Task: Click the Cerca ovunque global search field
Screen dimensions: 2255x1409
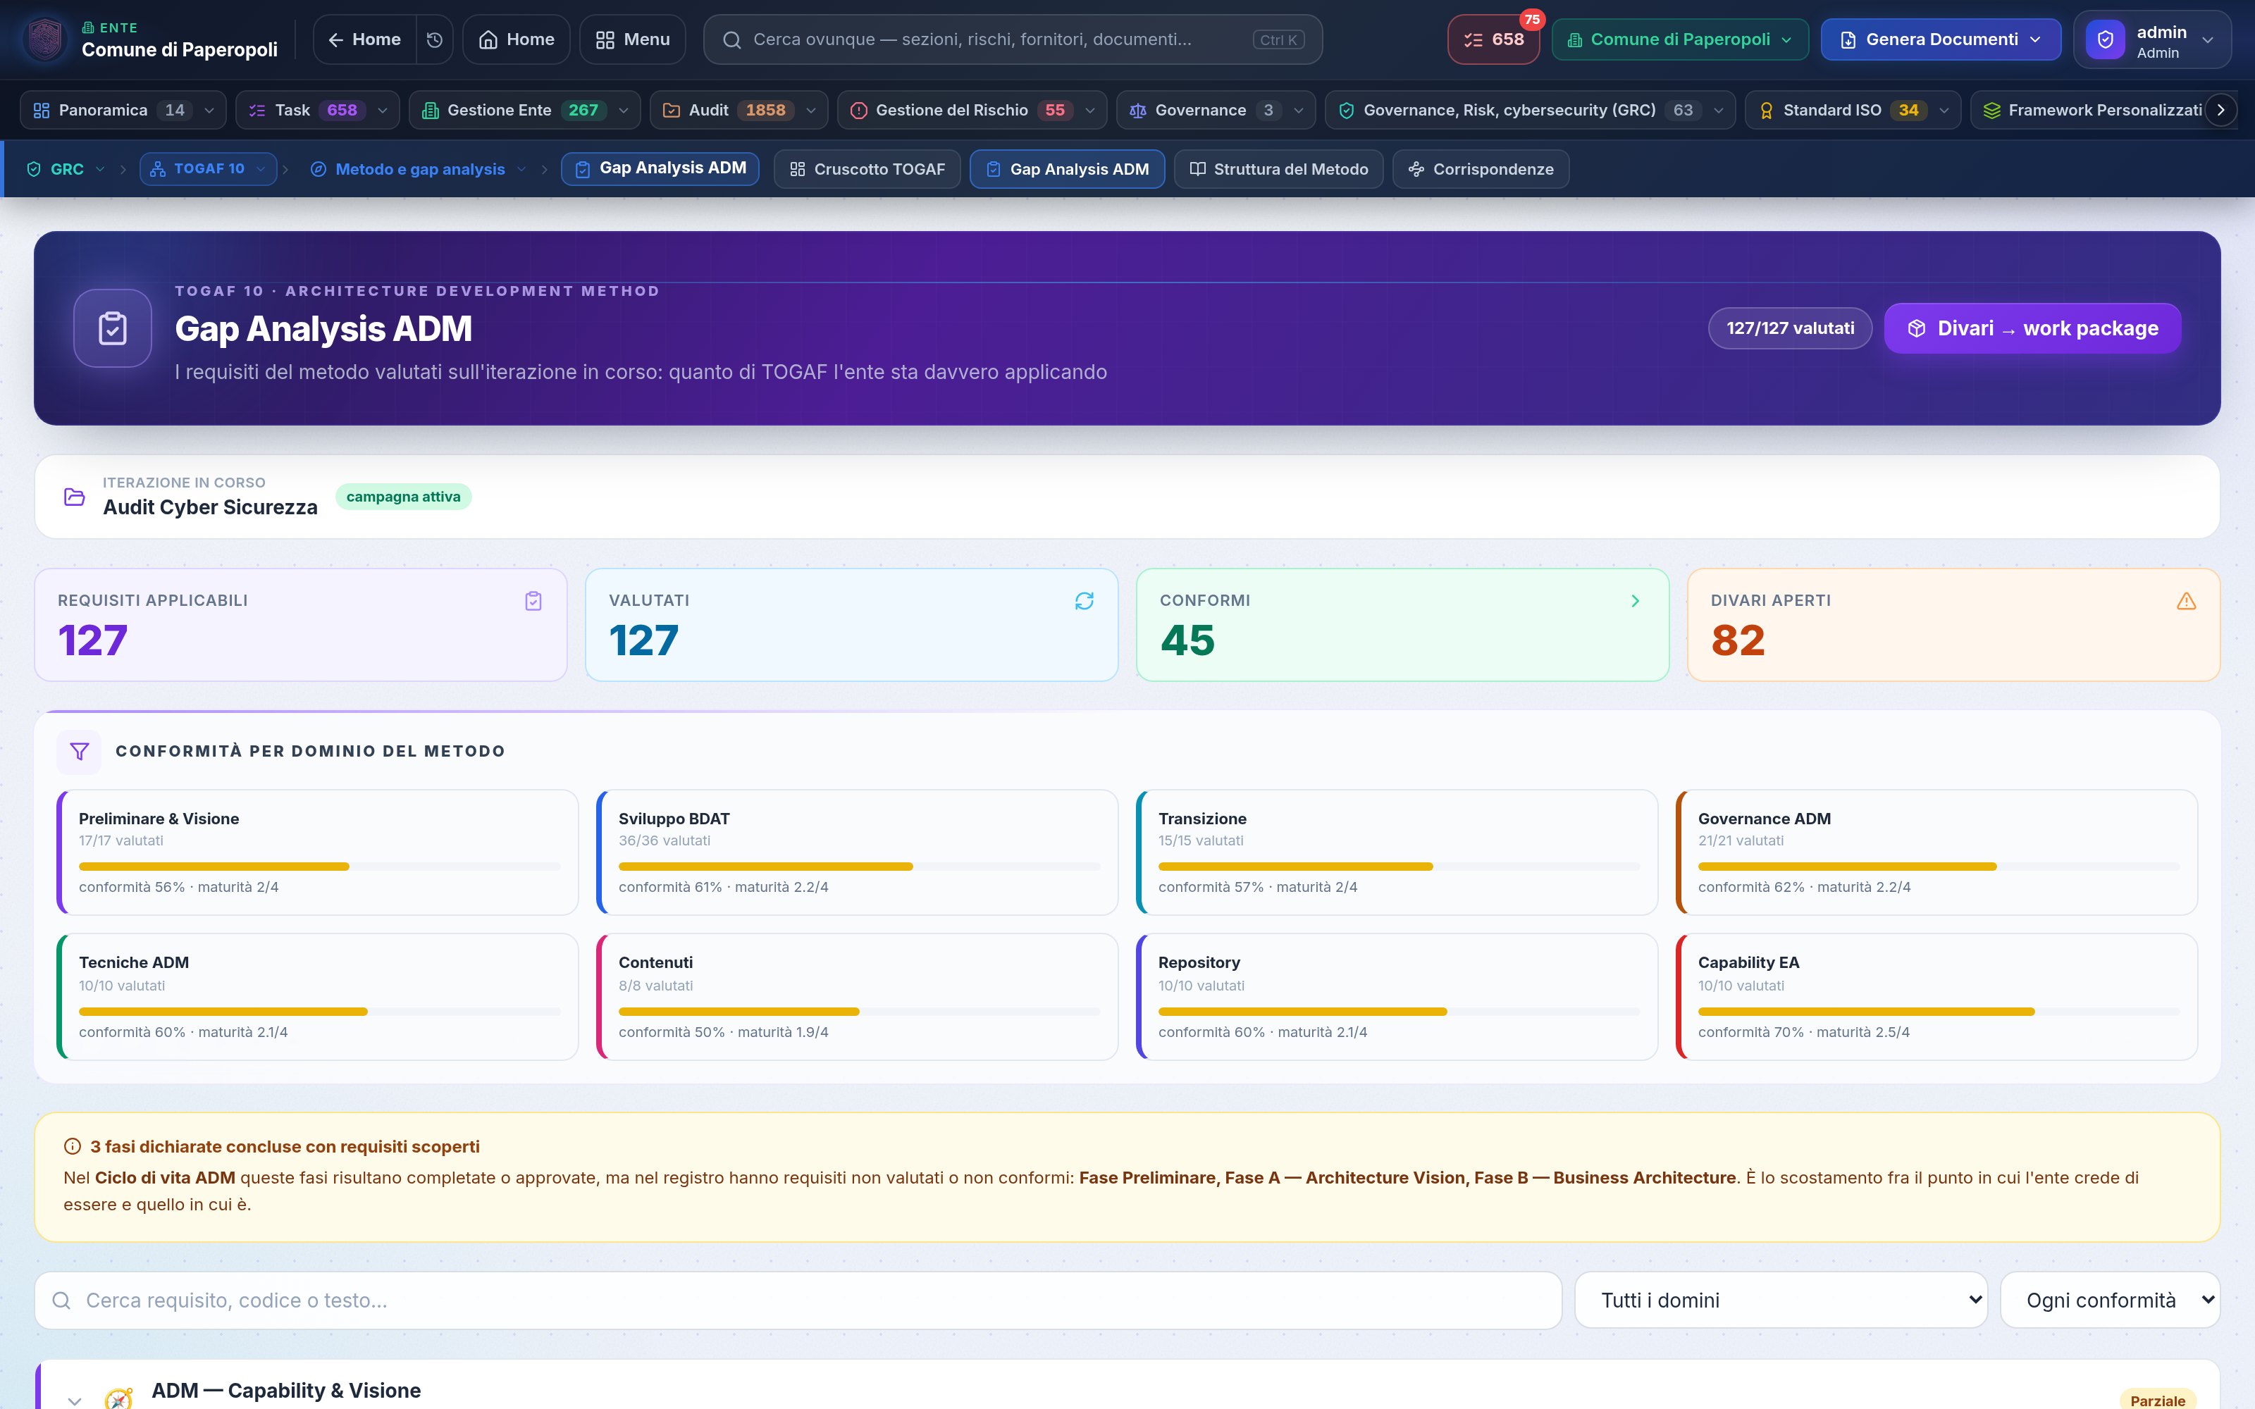Action: click(x=1013, y=39)
